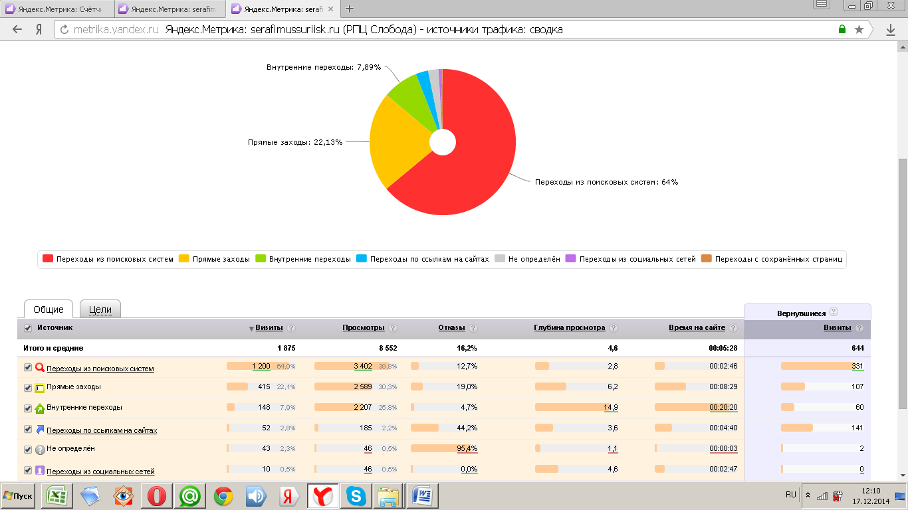Open Excel from the taskbar

[x=57, y=496]
